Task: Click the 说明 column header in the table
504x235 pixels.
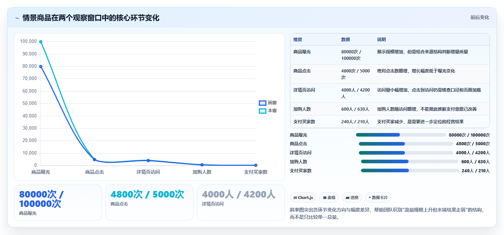Action: [382, 40]
